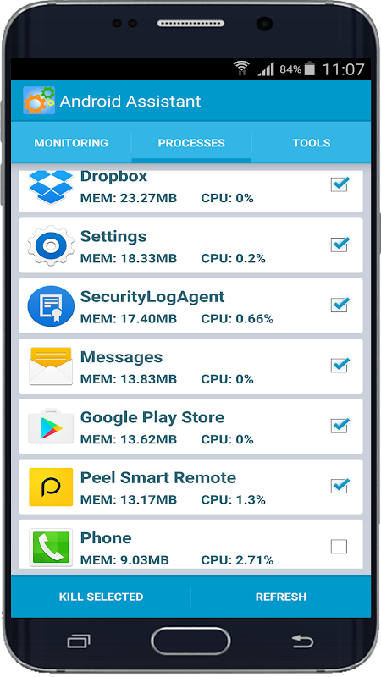This screenshot has height=677, width=381.
Task: Tap the green Phone app icon
Action: pyautogui.click(x=51, y=547)
